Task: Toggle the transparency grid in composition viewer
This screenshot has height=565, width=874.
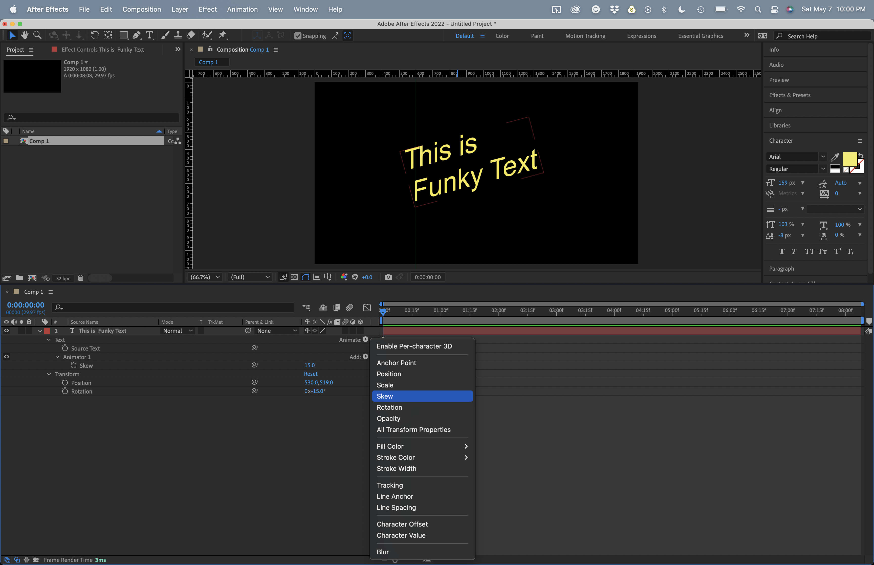Action: pos(294,277)
